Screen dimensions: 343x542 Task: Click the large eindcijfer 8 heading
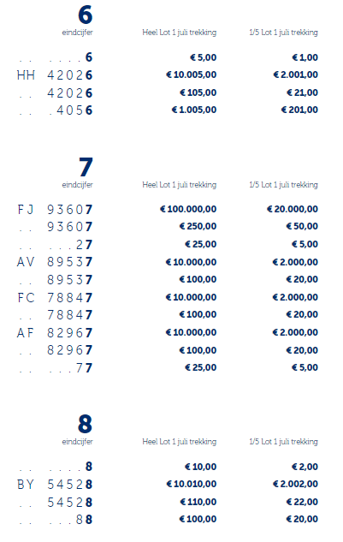pyautogui.click(x=86, y=424)
